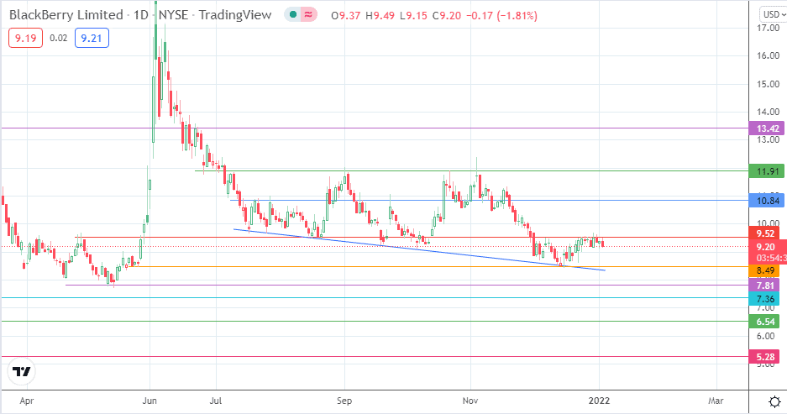Select the 7.81 purple price label

tap(766, 286)
